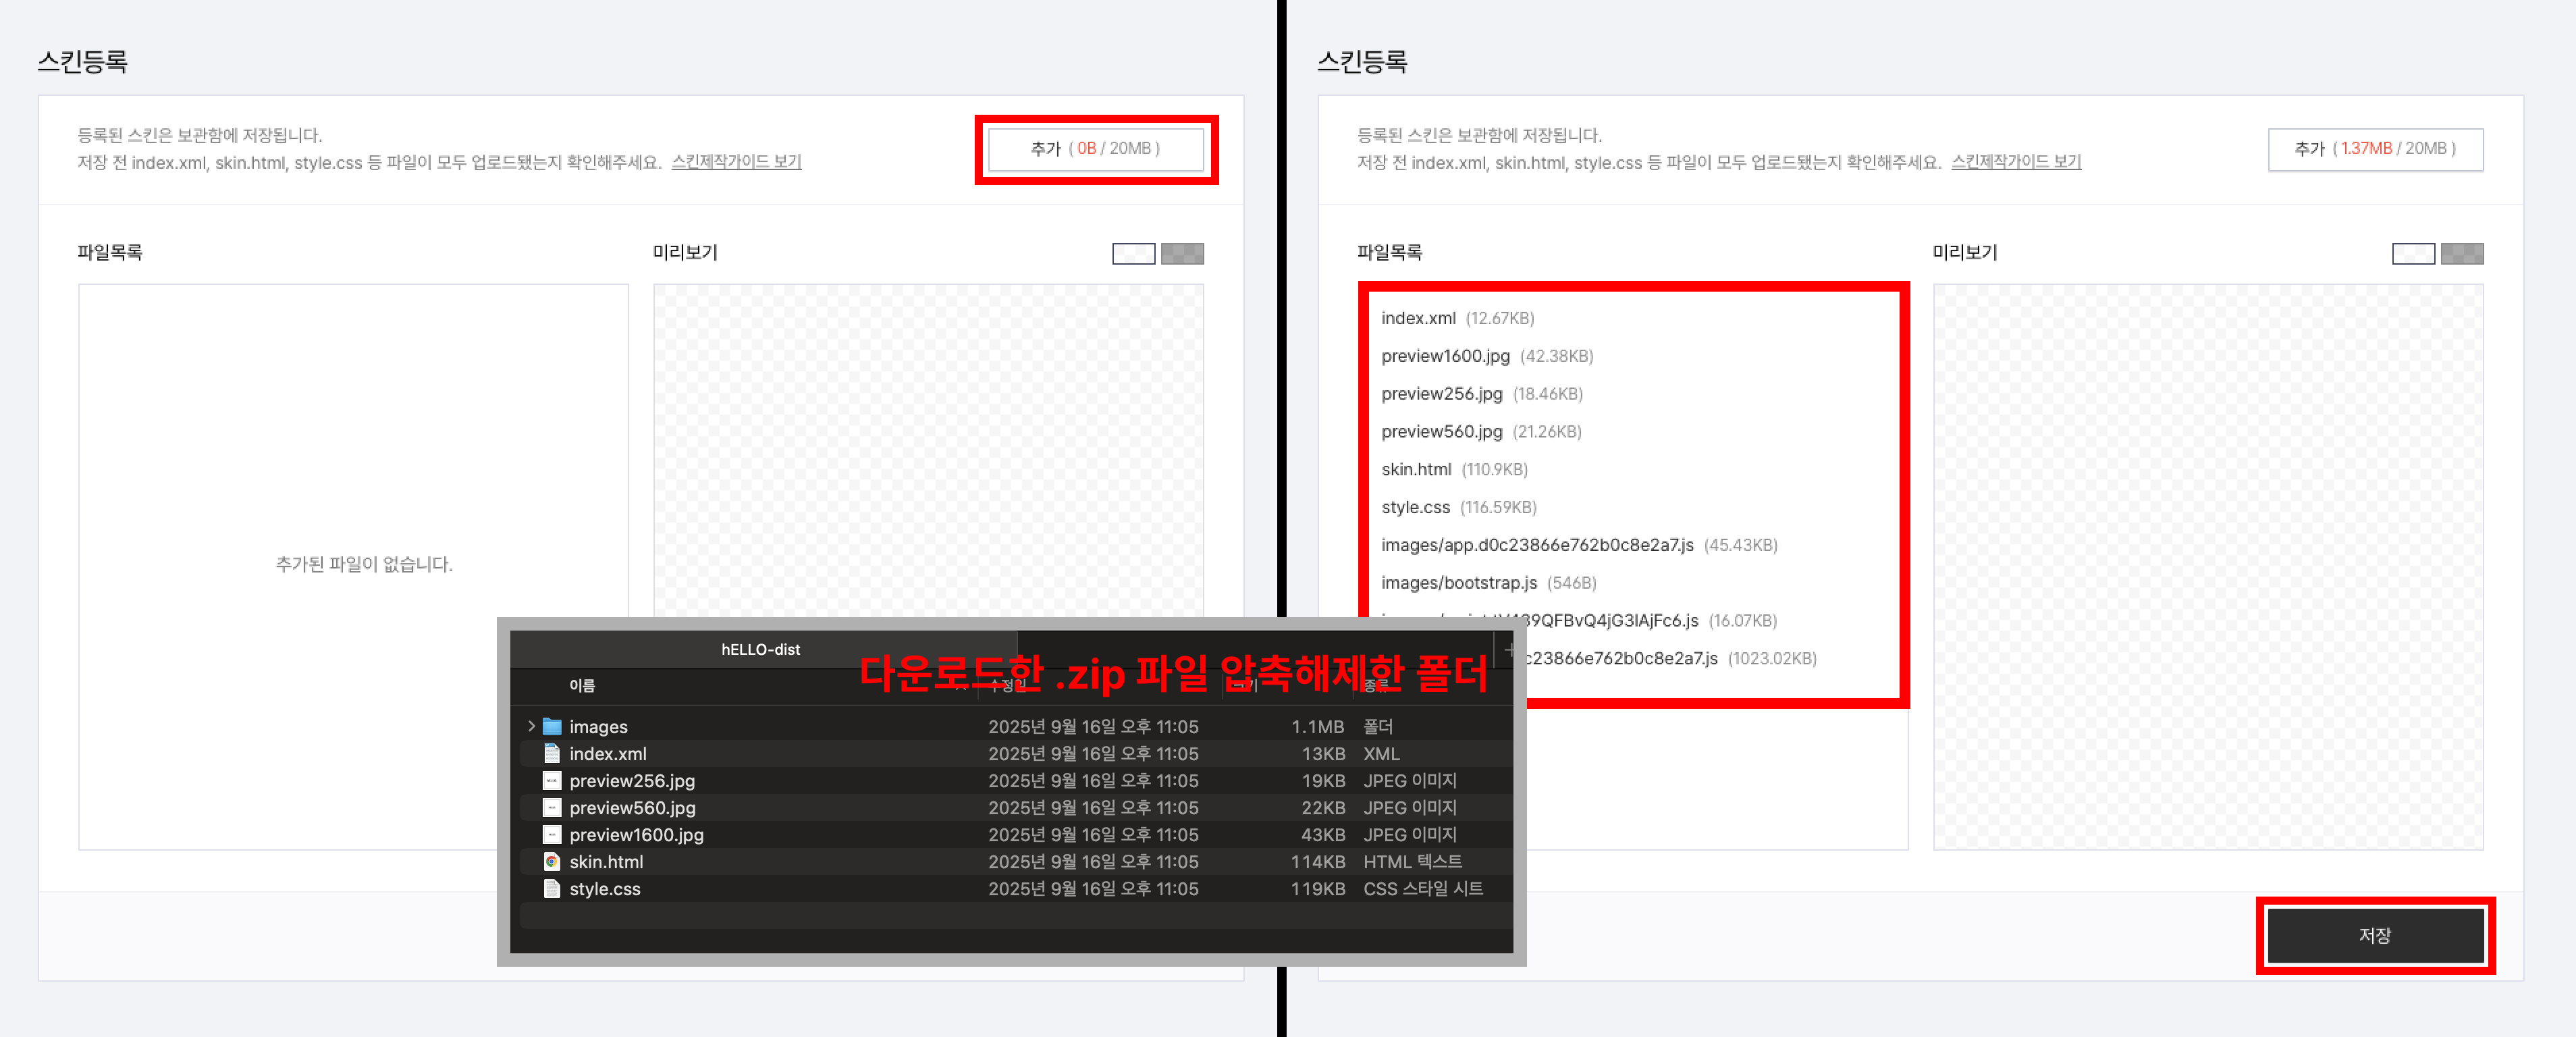Sort Finder list by 이름 column header

click(582, 686)
